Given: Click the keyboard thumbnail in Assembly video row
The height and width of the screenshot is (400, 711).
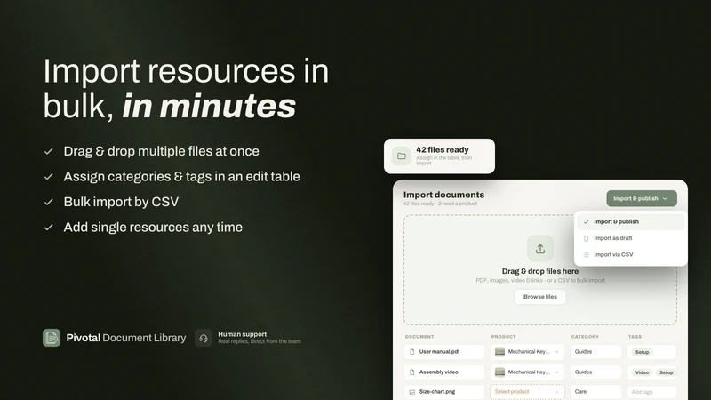Looking at the screenshot, I should point(499,372).
